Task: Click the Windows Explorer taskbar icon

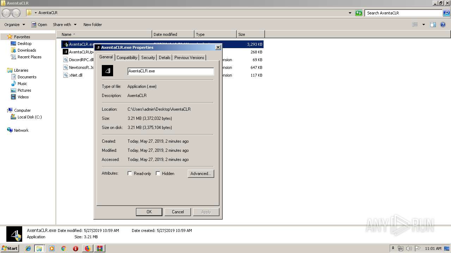Action: tap(39, 248)
